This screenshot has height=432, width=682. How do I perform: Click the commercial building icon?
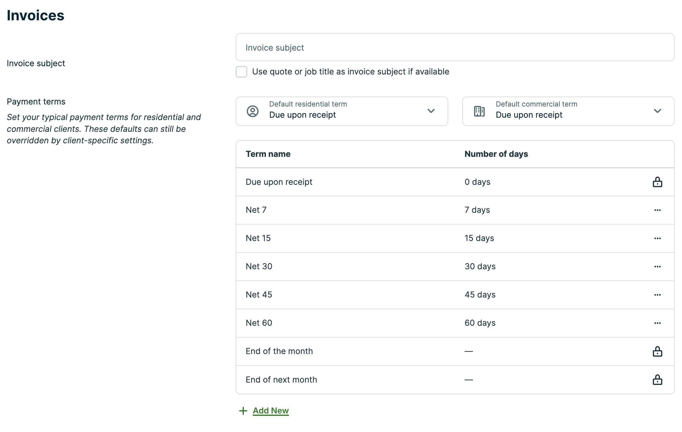[x=479, y=111]
